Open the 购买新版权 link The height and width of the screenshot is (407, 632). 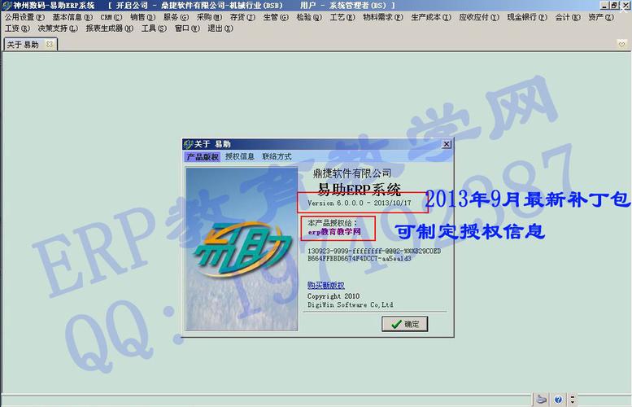click(326, 285)
